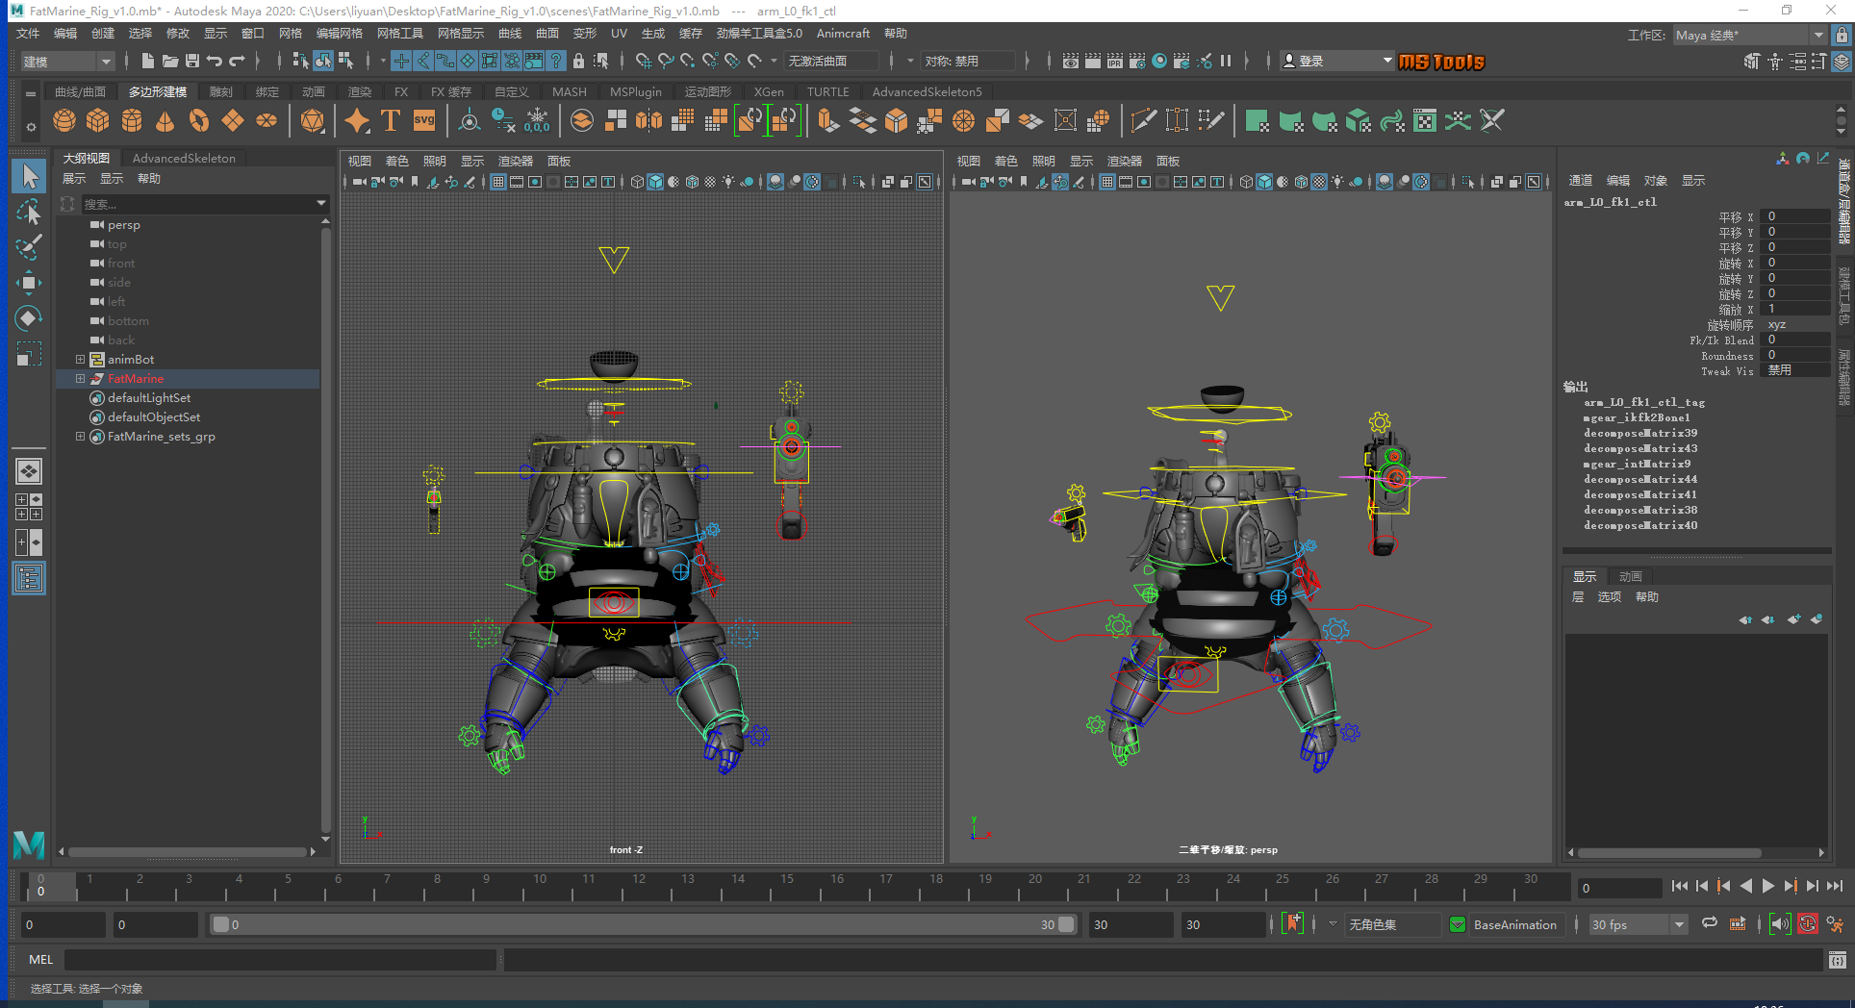Click the 平移 X value field
This screenshot has height=1008, width=1855.
[1797, 216]
